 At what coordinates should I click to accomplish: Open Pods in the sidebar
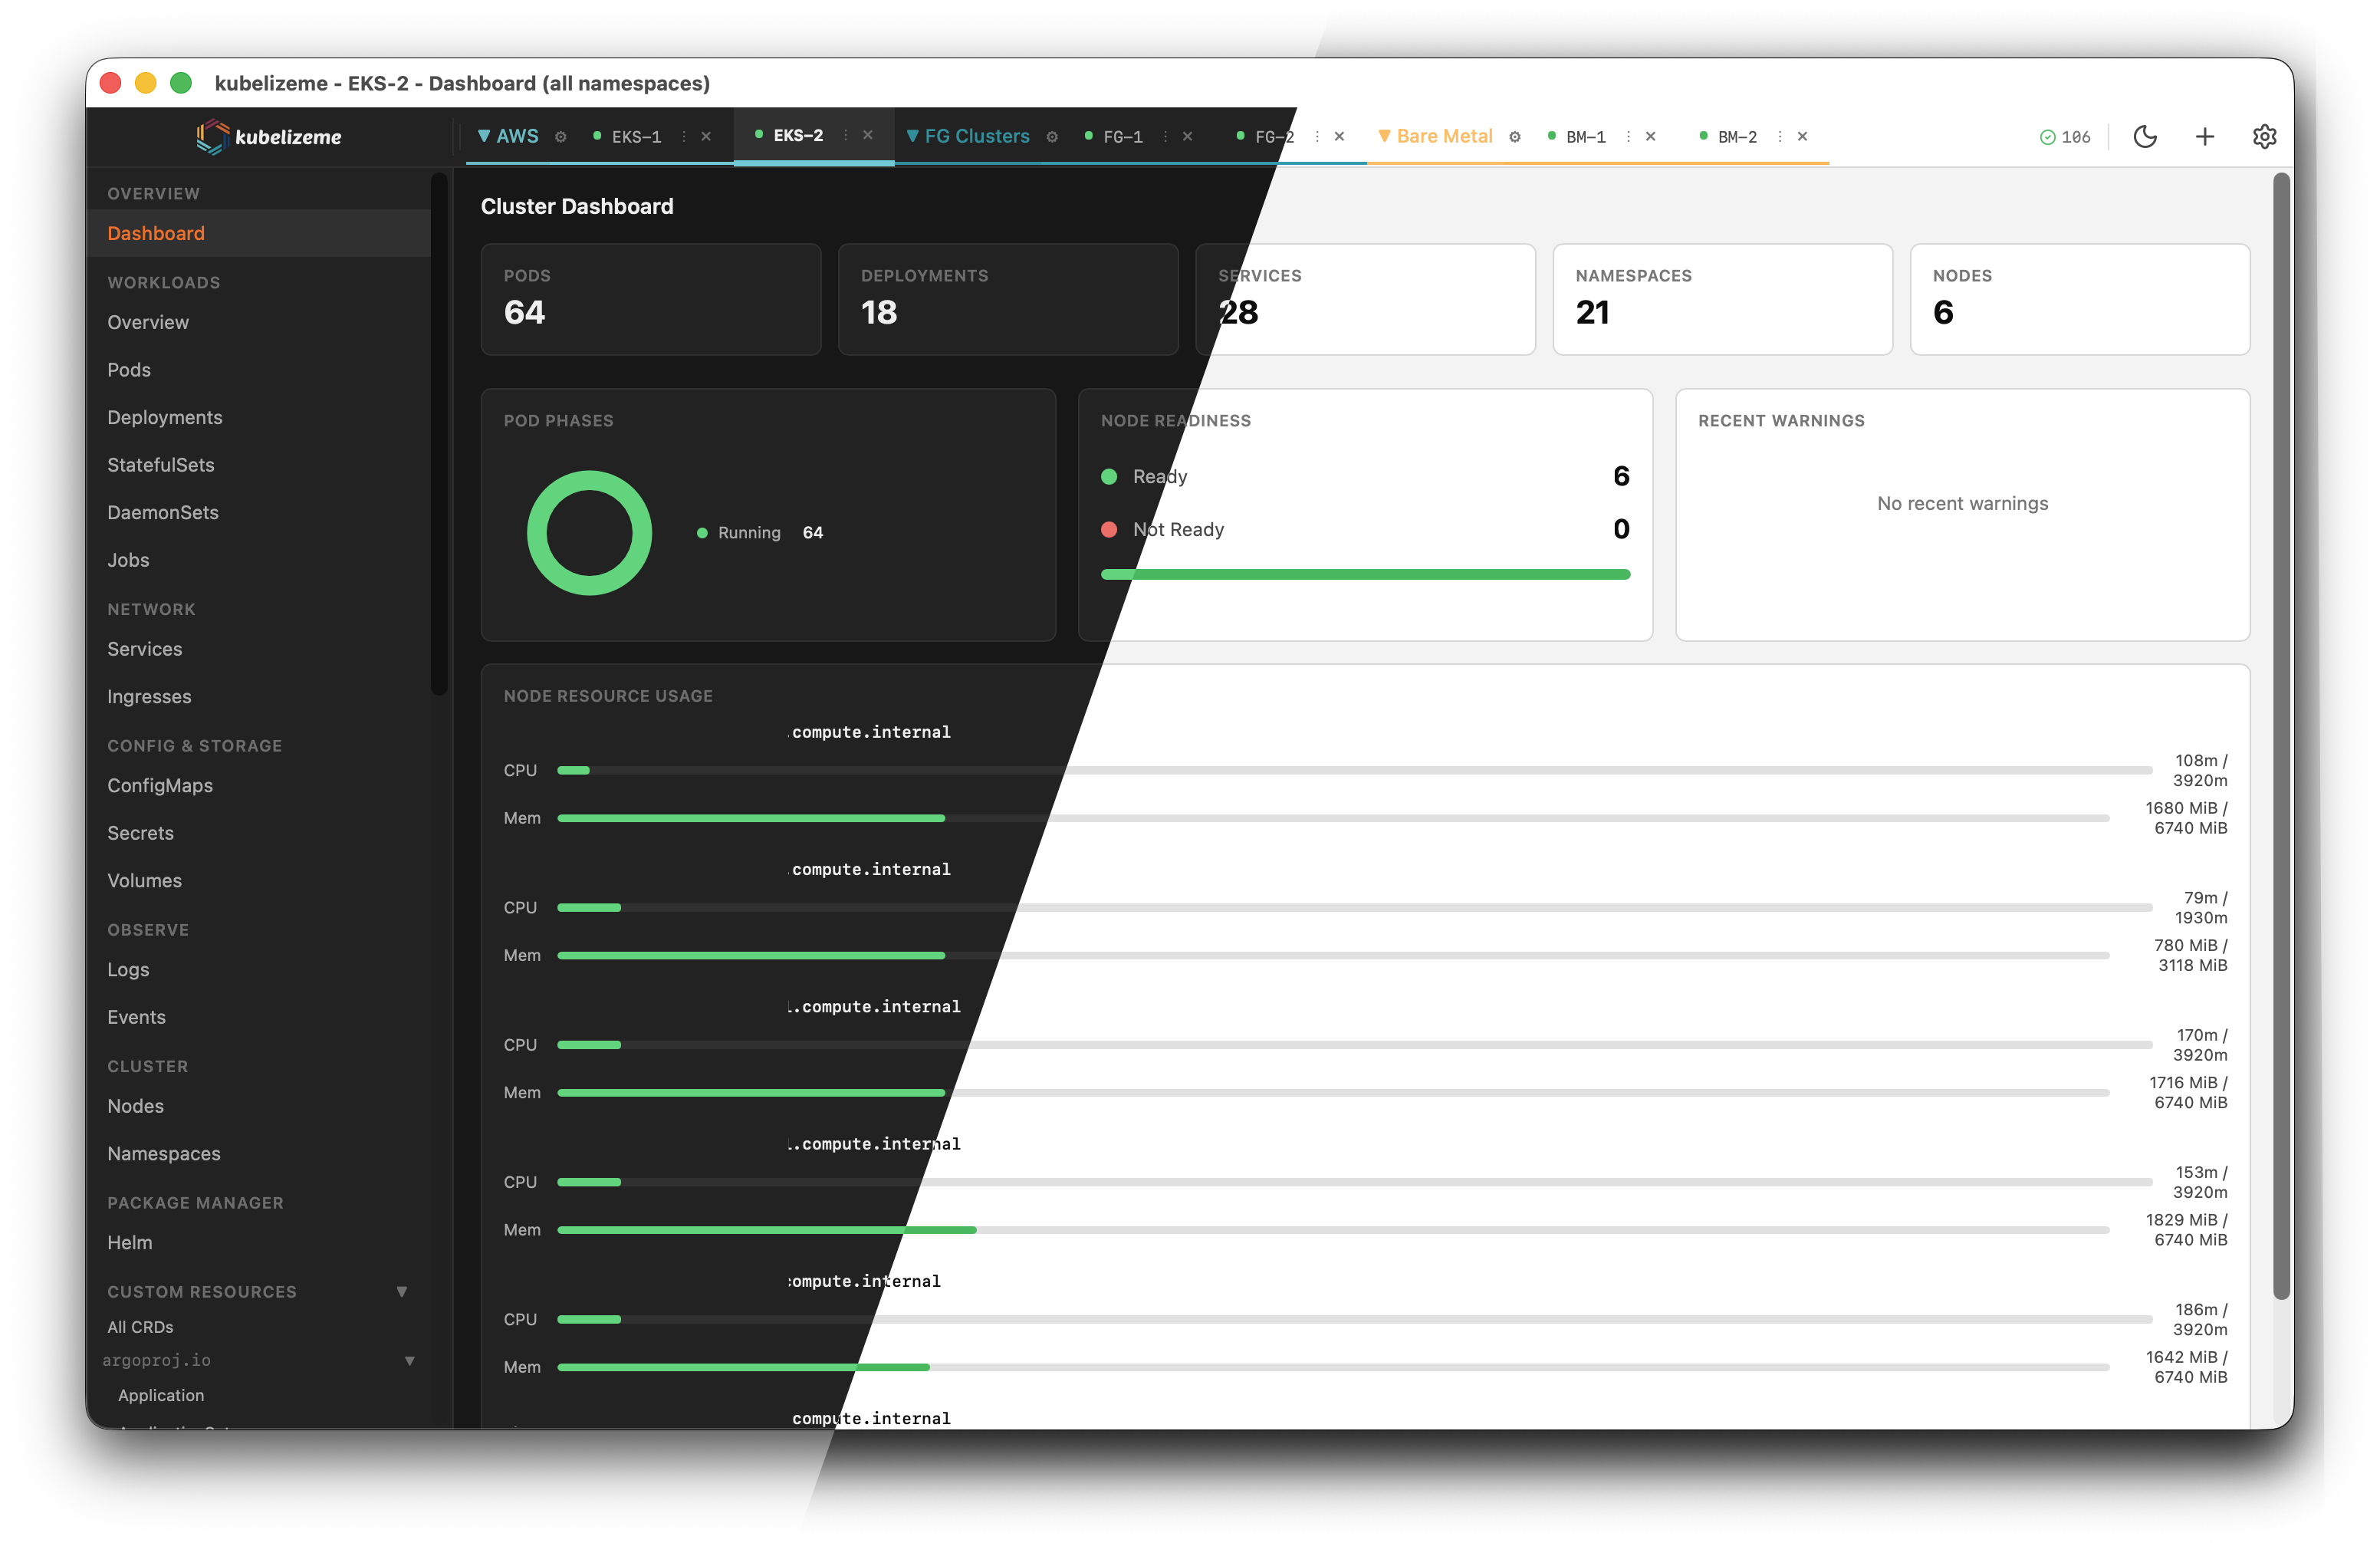tap(129, 370)
